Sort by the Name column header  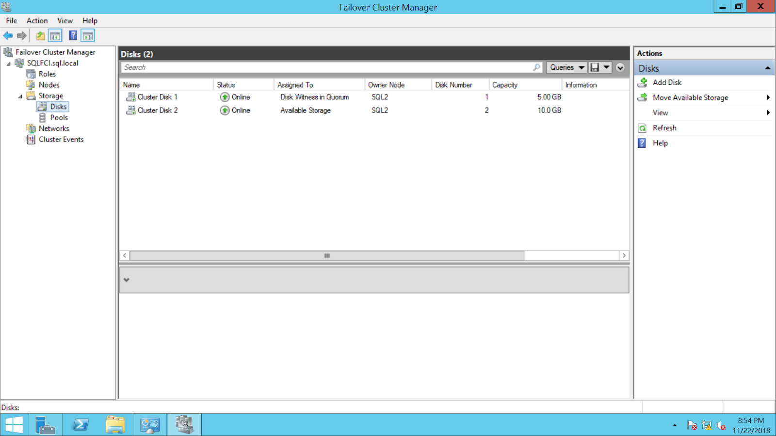click(x=166, y=85)
